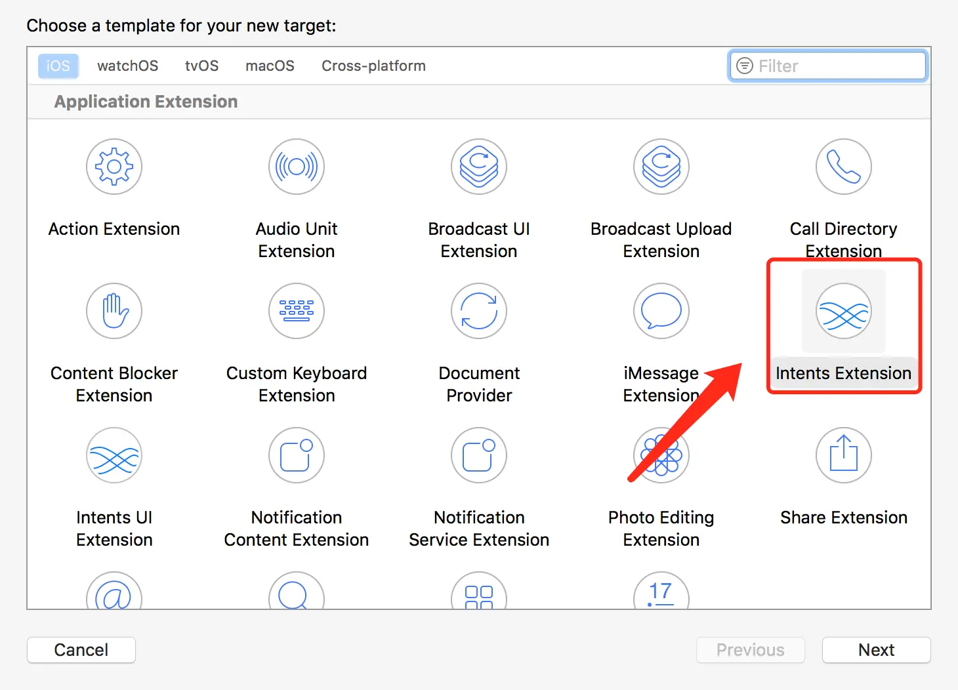Select the Custom Keyboard Extension icon
The height and width of the screenshot is (690, 958).
[x=297, y=311]
